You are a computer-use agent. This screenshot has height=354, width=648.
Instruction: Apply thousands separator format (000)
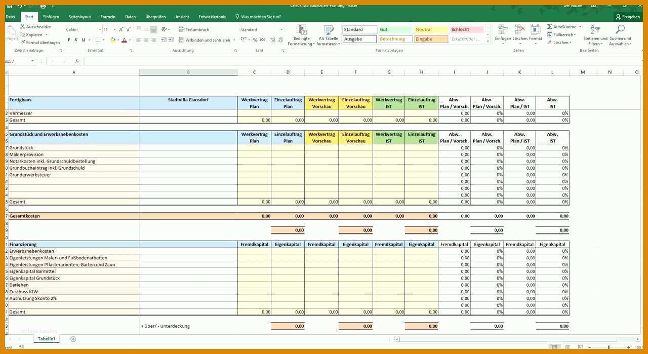[262, 40]
